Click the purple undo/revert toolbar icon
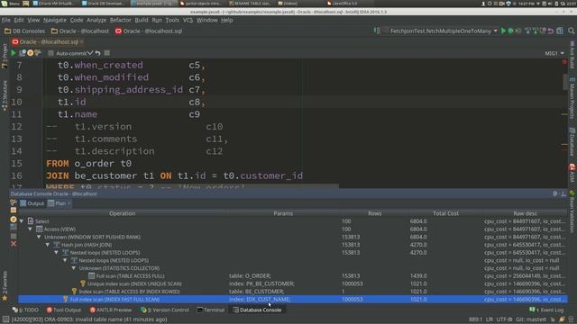Image resolution: width=577 pixels, height=324 pixels. 551,31
